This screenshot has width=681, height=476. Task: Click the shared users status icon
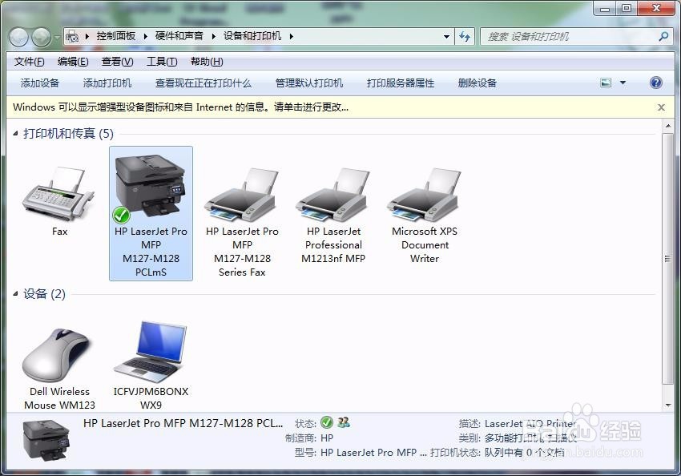point(344,422)
